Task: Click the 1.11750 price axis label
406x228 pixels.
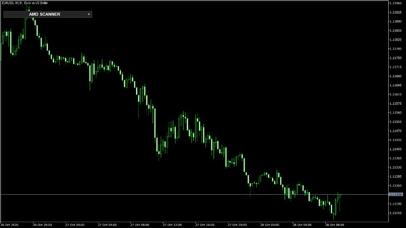Action: [x=395, y=58]
